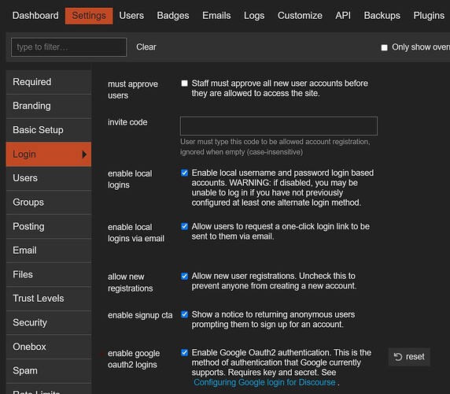Screen dimensions: 450x394
Task: Open Groups settings category
Action: click(x=49, y=203)
